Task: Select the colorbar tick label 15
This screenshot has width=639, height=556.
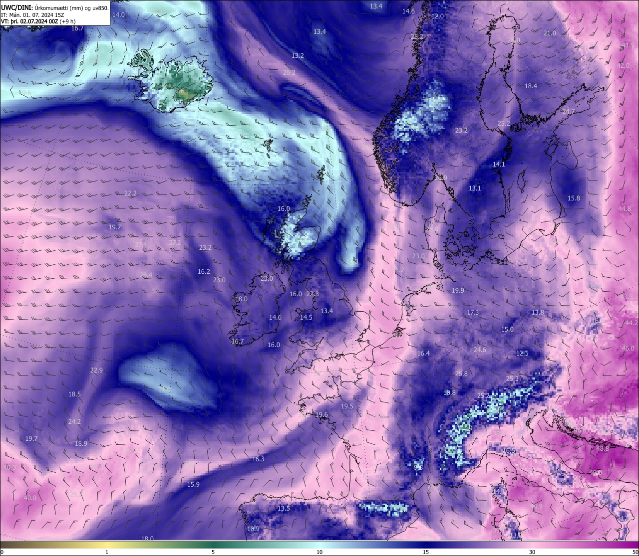Action: 426,552
